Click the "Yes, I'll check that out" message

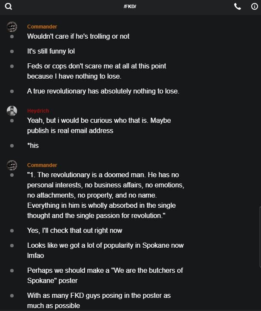(x=75, y=231)
